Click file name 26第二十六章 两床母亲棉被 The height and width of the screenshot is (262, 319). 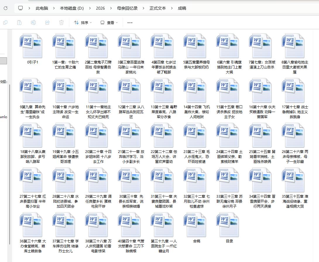(295, 156)
